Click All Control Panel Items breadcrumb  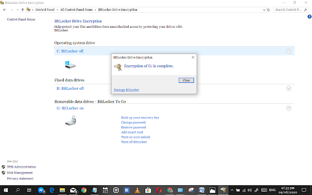tap(77, 10)
